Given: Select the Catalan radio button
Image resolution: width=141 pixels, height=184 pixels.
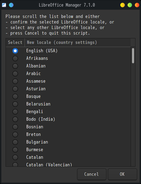Looking at the screenshot, I should click(x=15, y=157).
